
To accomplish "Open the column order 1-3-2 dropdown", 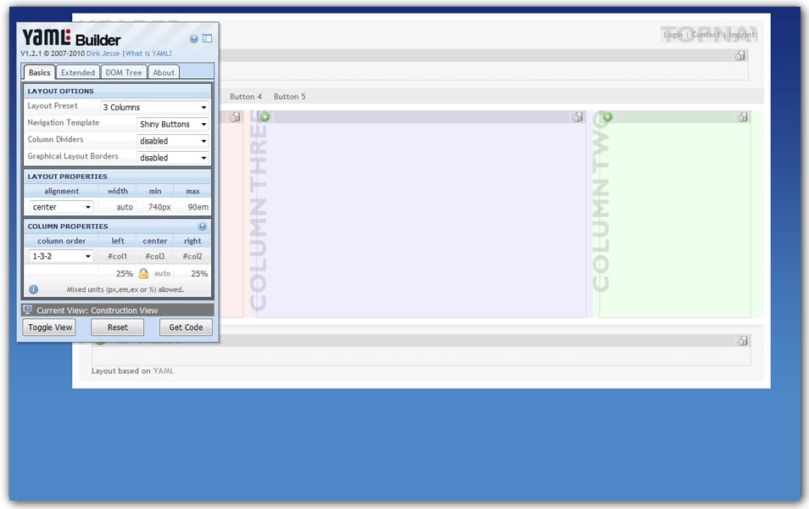I will tap(61, 256).
